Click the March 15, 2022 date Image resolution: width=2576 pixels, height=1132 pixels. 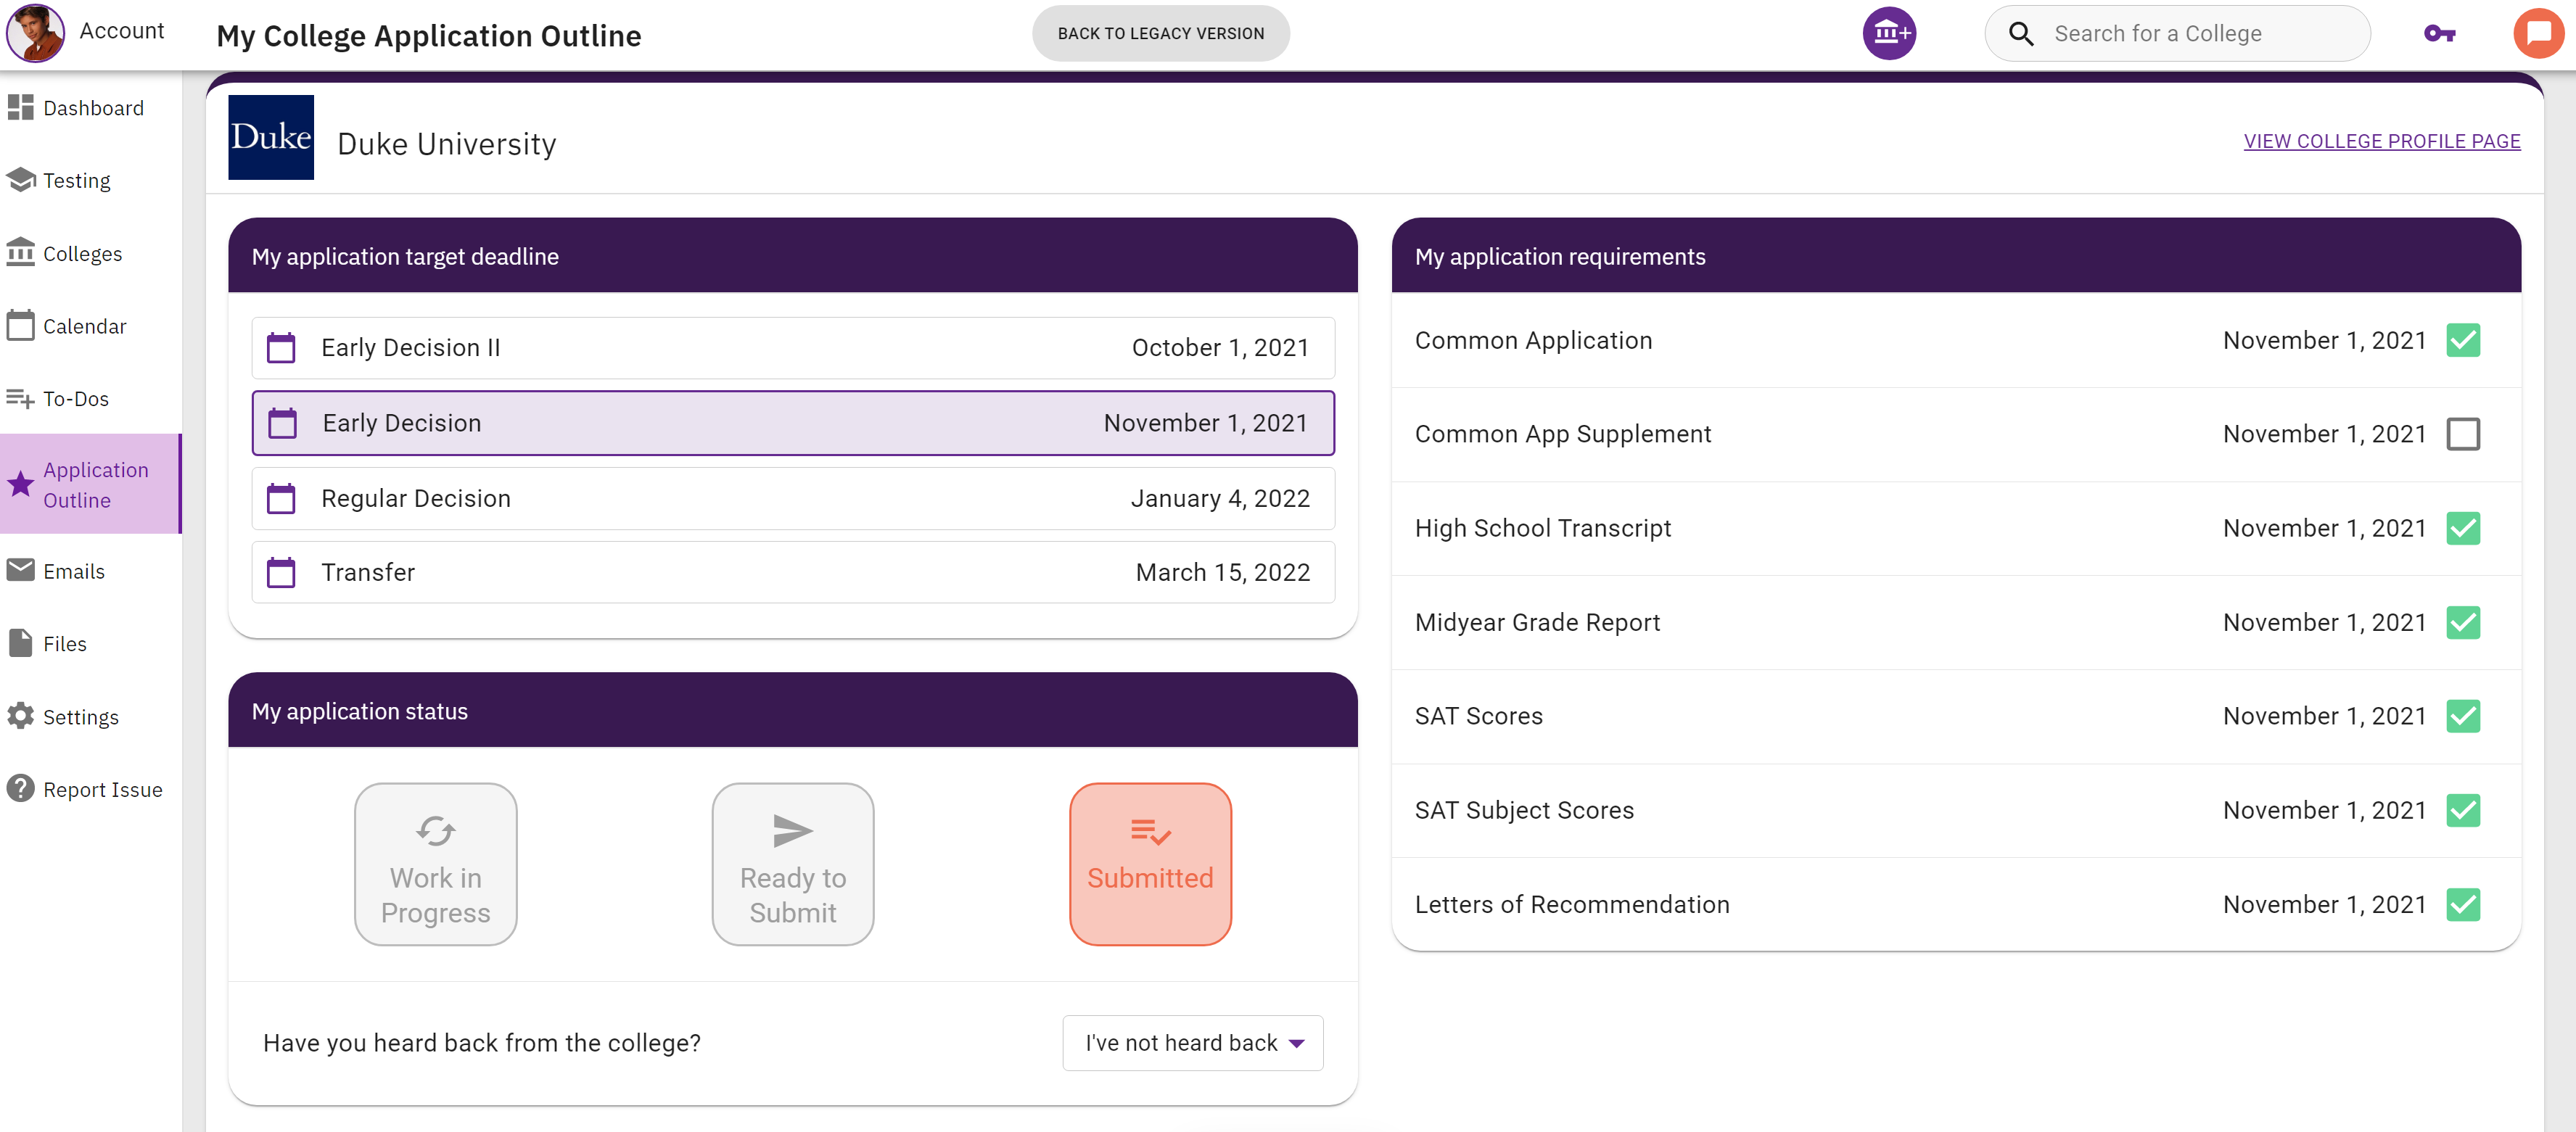(1222, 572)
